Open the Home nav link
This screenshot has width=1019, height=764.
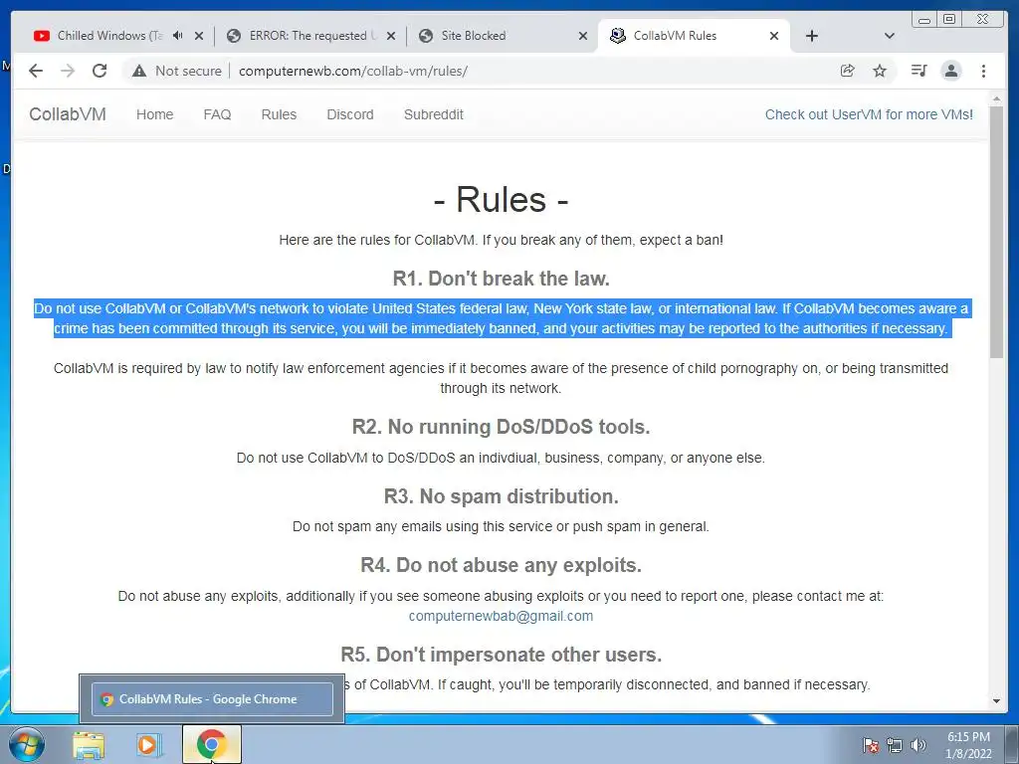(154, 114)
